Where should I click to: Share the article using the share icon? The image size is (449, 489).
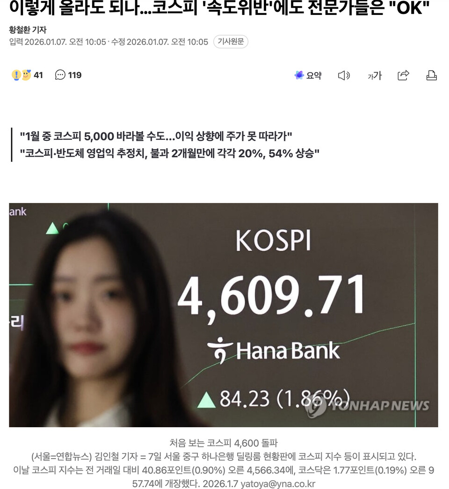403,75
